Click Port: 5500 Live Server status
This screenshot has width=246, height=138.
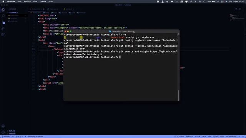click(218, 136)
